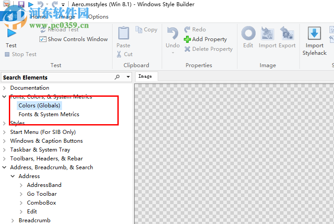Select the Documentation tree label

point(30,88)
